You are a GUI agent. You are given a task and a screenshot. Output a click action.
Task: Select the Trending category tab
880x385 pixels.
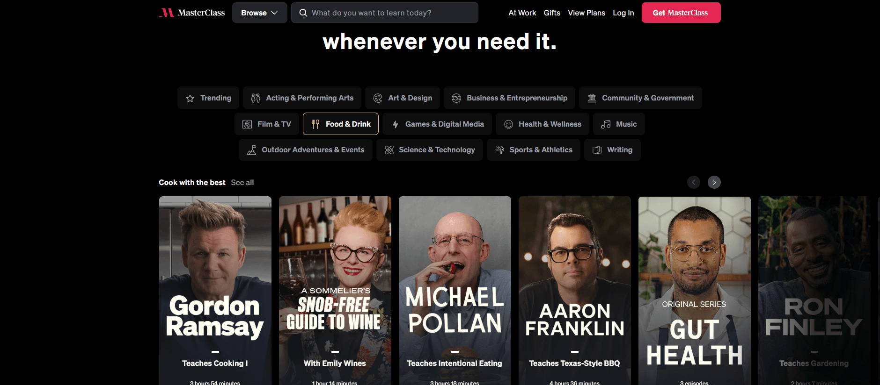pos(208,98)
